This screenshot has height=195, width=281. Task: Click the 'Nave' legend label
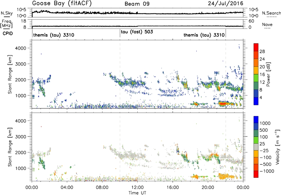(267, 24)
